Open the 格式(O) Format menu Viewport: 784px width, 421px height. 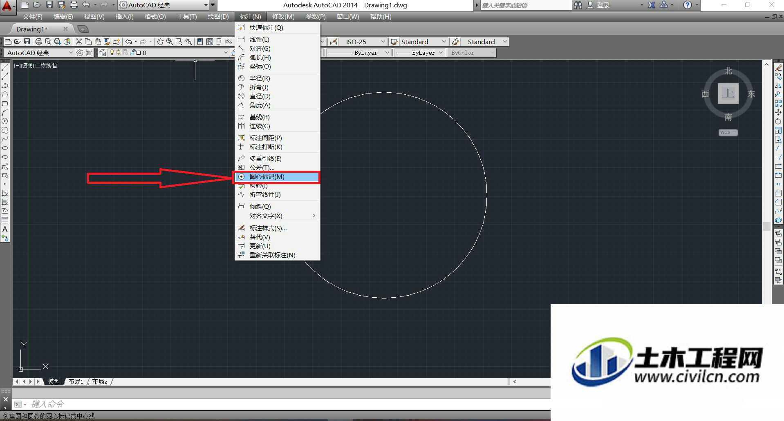[x=155, y=17]
